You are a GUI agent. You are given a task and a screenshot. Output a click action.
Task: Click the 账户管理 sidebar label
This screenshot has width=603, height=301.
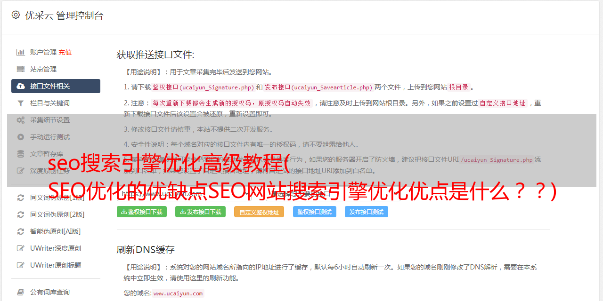point(43,52)
